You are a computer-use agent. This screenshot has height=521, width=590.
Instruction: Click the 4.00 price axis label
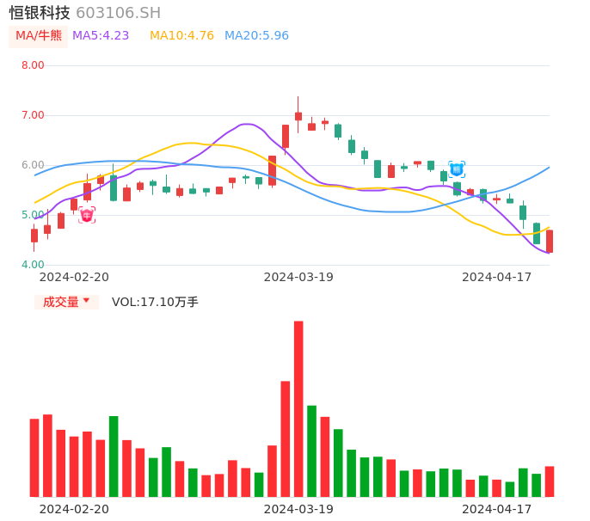[33, 265]
